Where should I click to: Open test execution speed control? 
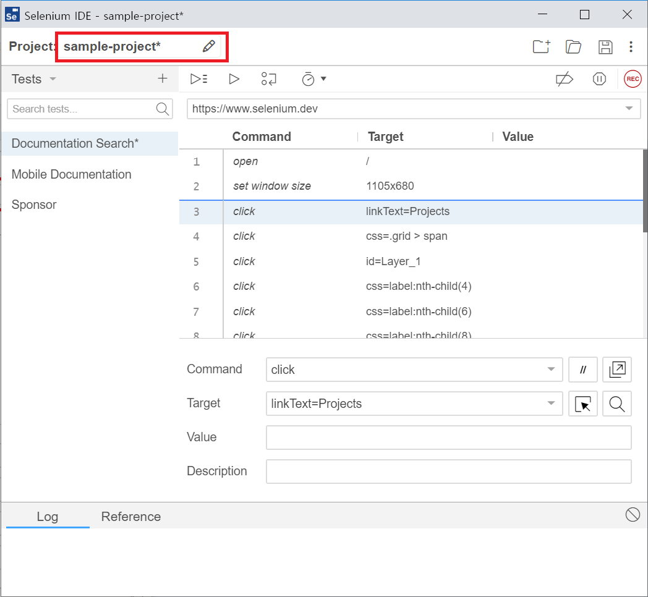pos(313,79)
